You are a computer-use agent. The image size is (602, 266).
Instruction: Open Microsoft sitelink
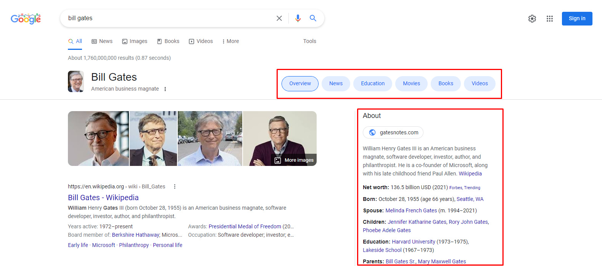103,245
